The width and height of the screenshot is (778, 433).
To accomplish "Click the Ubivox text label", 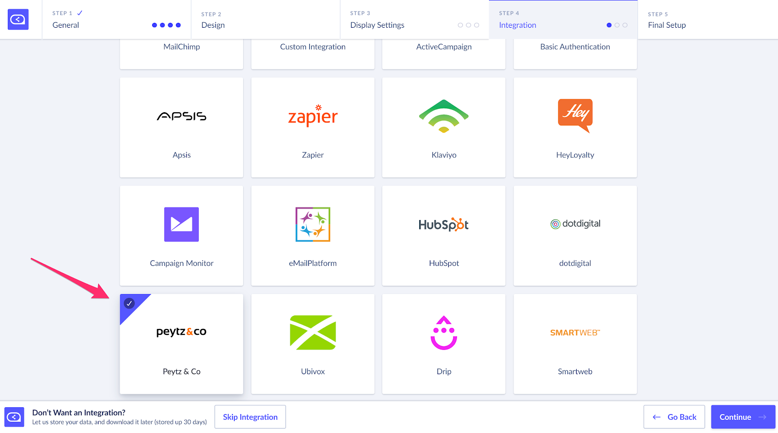I will [x=313, y=371].
